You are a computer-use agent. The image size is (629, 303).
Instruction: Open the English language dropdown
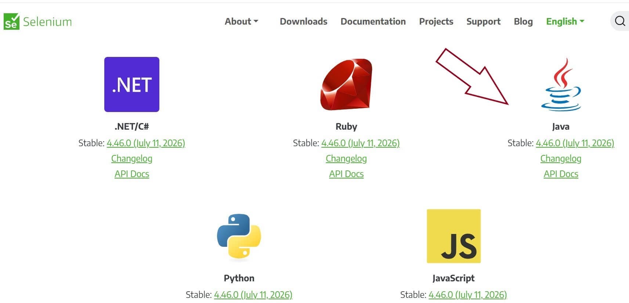point(565,21)
